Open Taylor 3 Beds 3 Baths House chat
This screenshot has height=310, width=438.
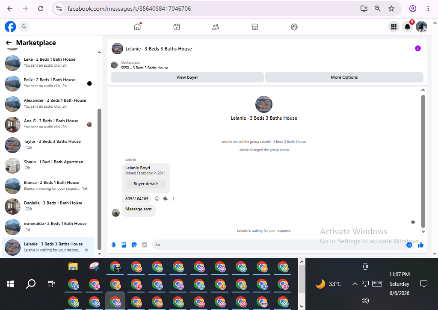tap(48, 145)
